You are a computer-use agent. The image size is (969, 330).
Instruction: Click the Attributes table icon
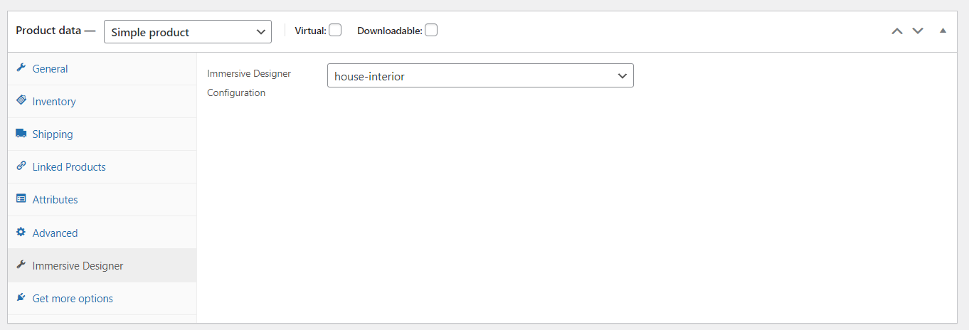tap(21, 199)
